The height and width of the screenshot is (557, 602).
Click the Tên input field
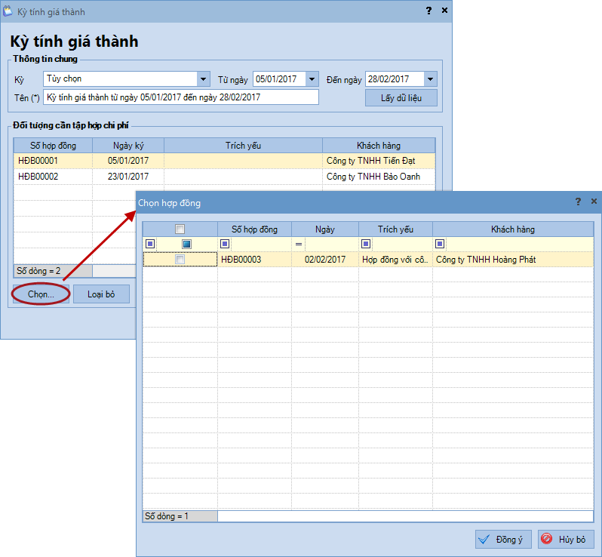pyautogui.click(x=181, y=97)
